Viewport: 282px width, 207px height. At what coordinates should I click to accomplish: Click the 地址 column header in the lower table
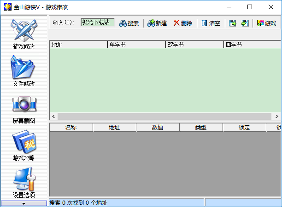[x=114, y=128]
